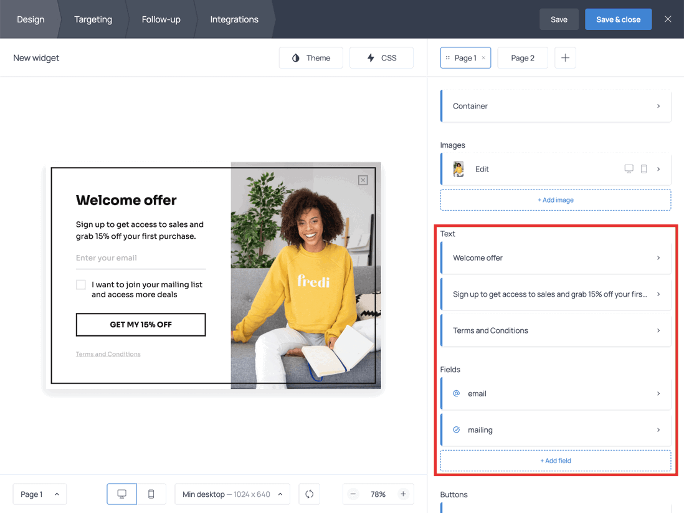Switch to the Targeting tab
The image size is (684, 513).
point(93,19)
